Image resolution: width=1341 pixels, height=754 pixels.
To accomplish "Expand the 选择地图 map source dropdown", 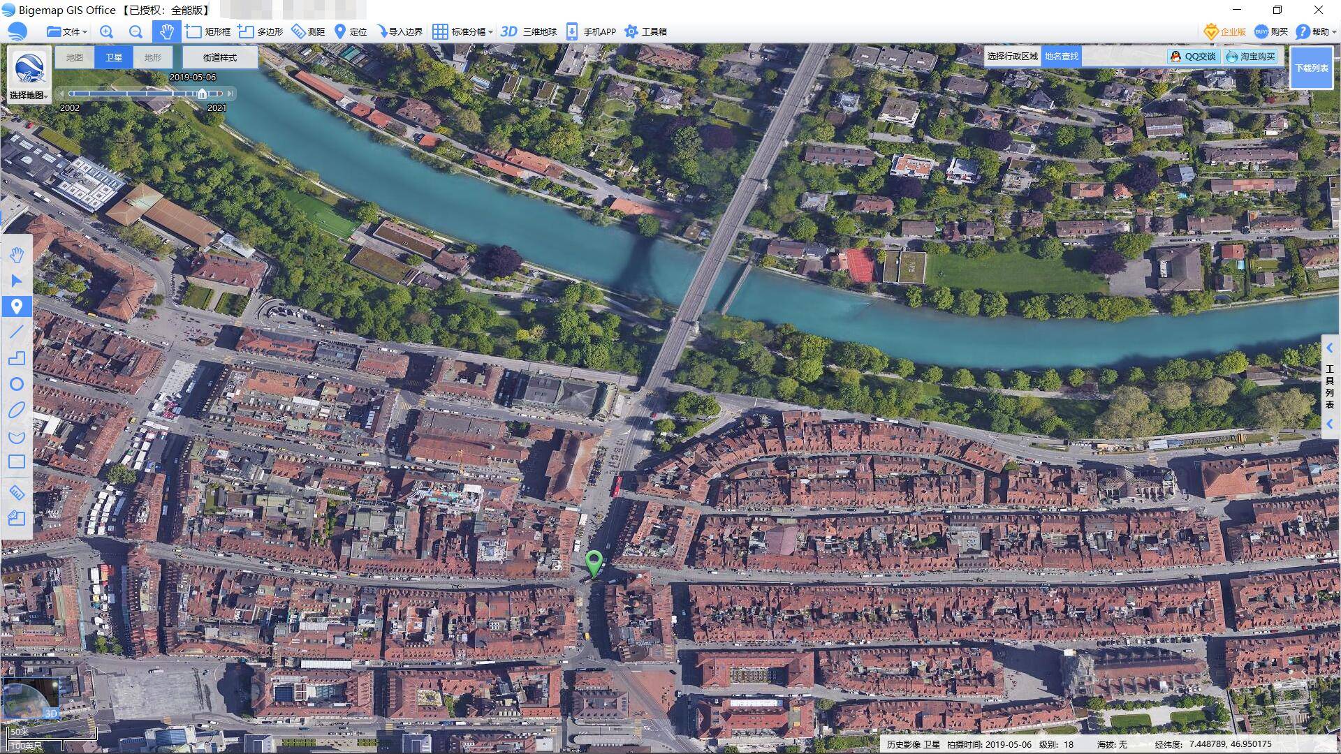I will pos(29,96).
